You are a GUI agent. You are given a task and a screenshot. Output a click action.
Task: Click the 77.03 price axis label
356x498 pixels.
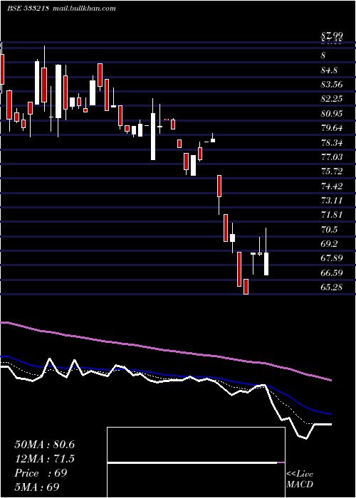point(332,157)
